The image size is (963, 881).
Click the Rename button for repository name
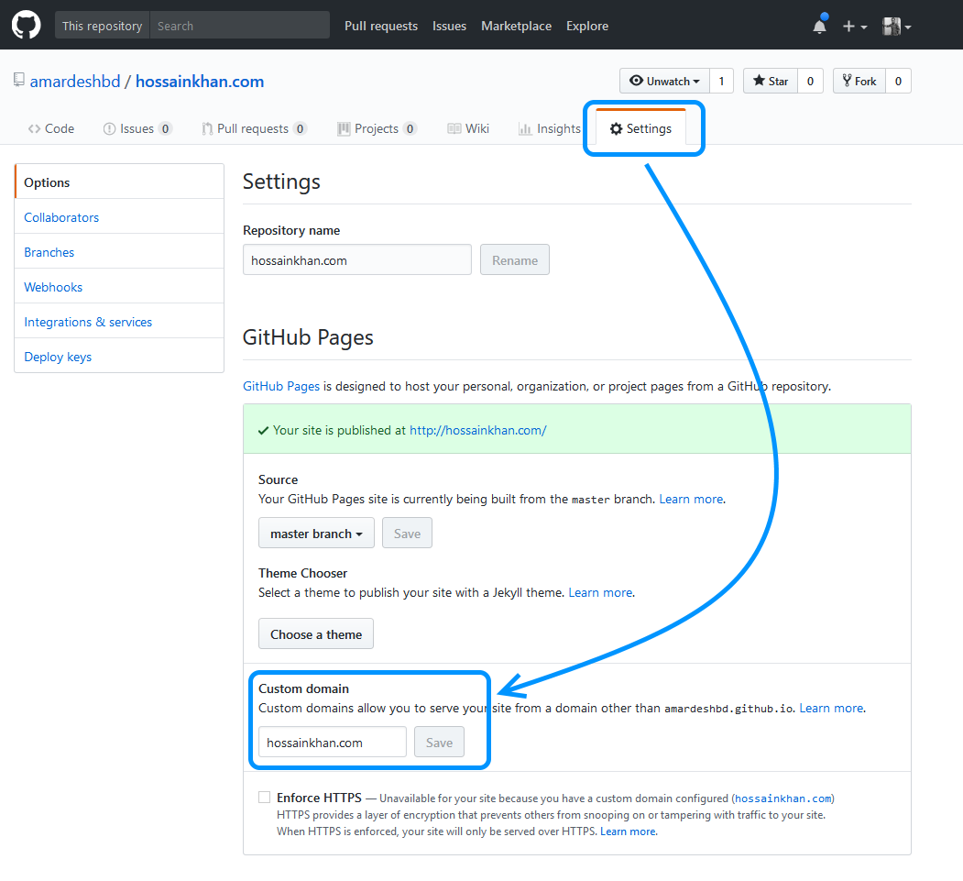click(514, 259)
